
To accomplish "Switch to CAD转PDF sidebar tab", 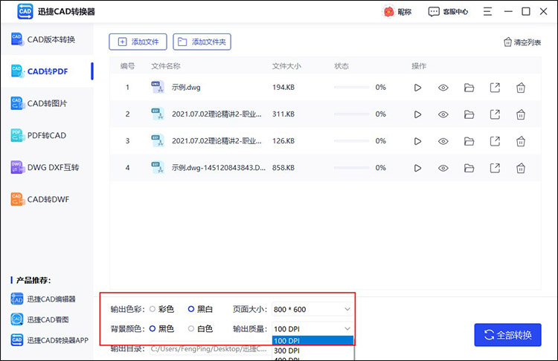I will (47, 71).
